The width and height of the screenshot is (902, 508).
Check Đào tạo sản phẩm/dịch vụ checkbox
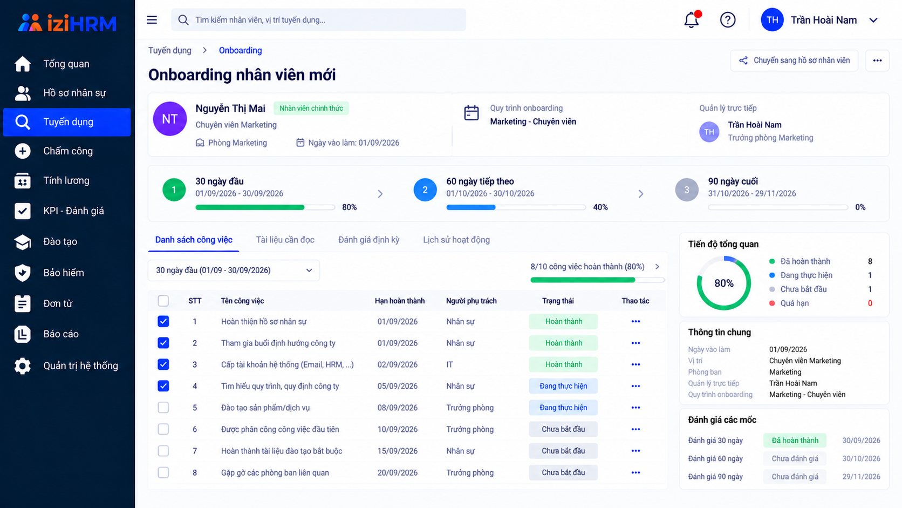(163, 408)
